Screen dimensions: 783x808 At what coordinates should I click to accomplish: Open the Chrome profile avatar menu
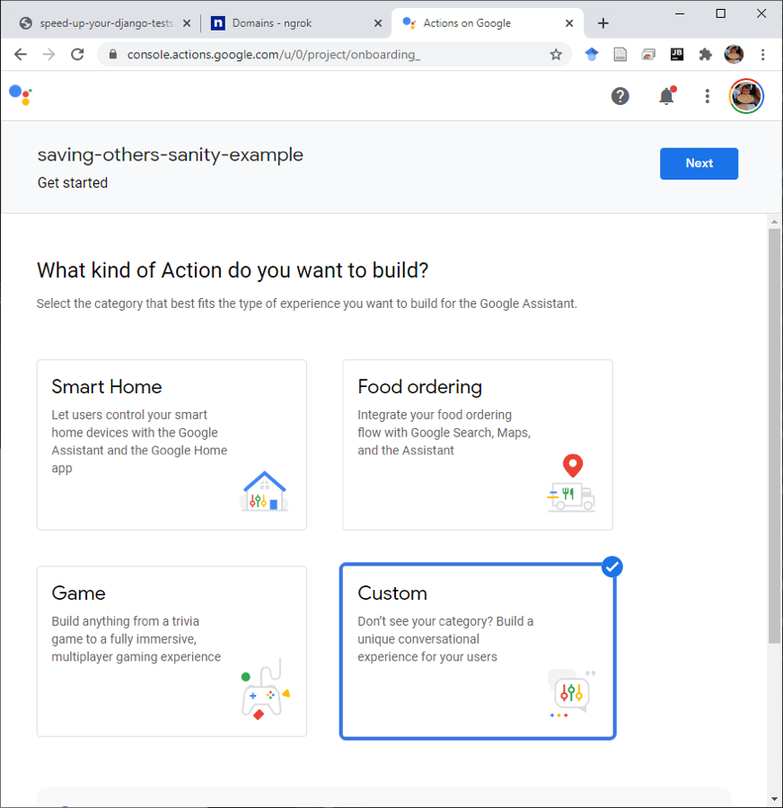coord(734,54)
